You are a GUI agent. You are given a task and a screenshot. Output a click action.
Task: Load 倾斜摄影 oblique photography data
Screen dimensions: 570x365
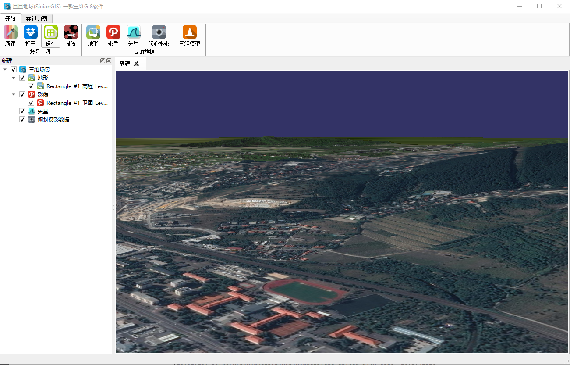(x=159, y=32)
